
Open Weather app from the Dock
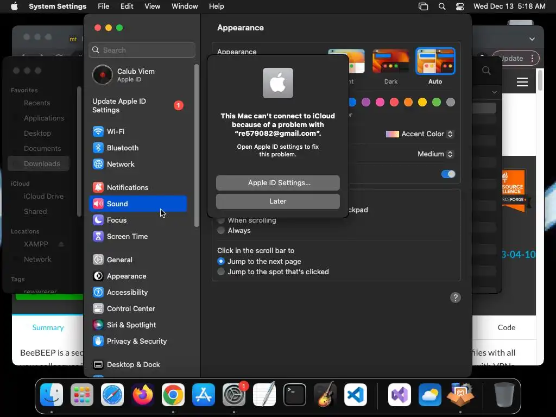(430, 395)
